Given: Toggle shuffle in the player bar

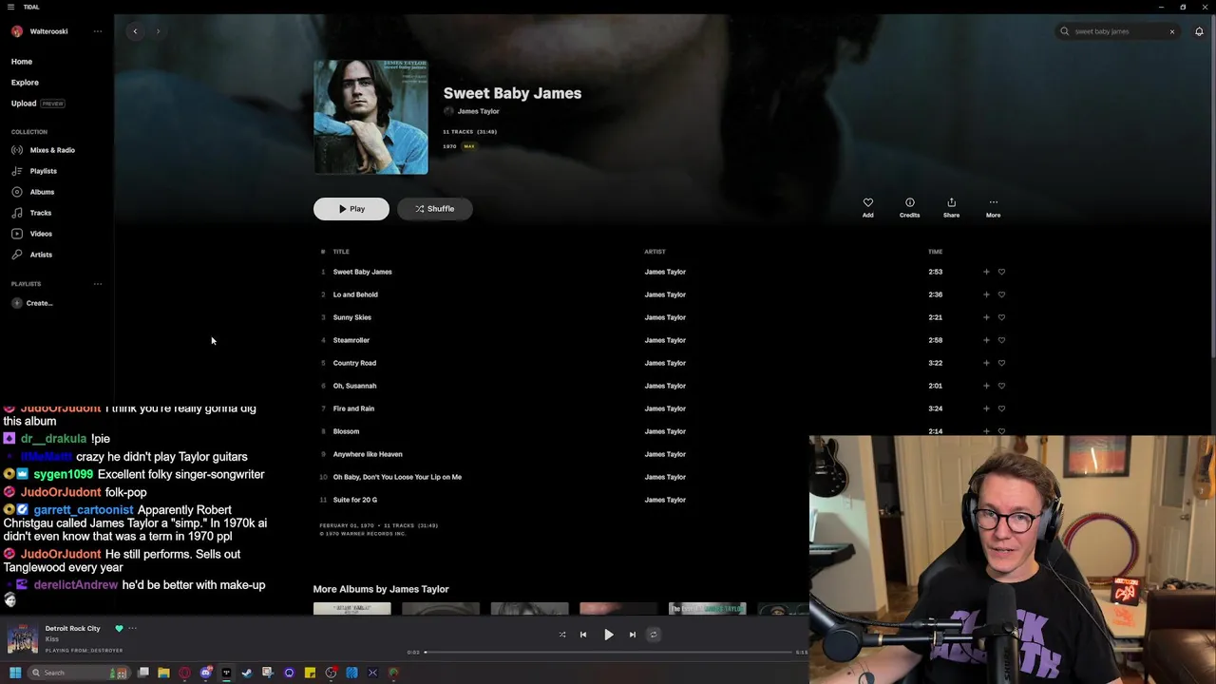Looking at the screenshot, I should click(562, 635).
